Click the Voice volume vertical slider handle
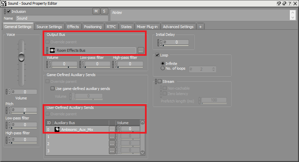The image size is (299, 162). click(x=21, y=57)
